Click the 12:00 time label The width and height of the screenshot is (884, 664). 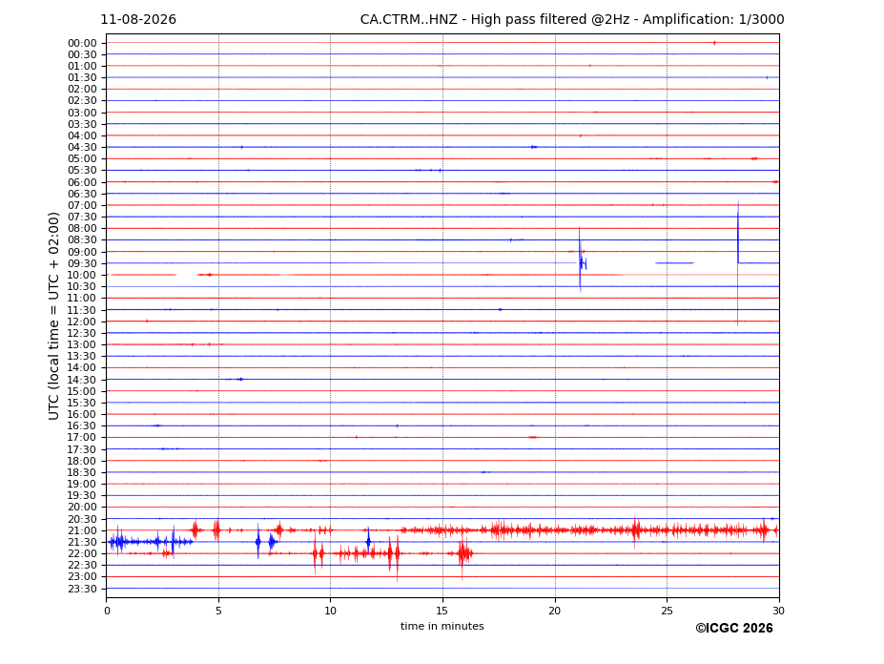pos(82,322)
